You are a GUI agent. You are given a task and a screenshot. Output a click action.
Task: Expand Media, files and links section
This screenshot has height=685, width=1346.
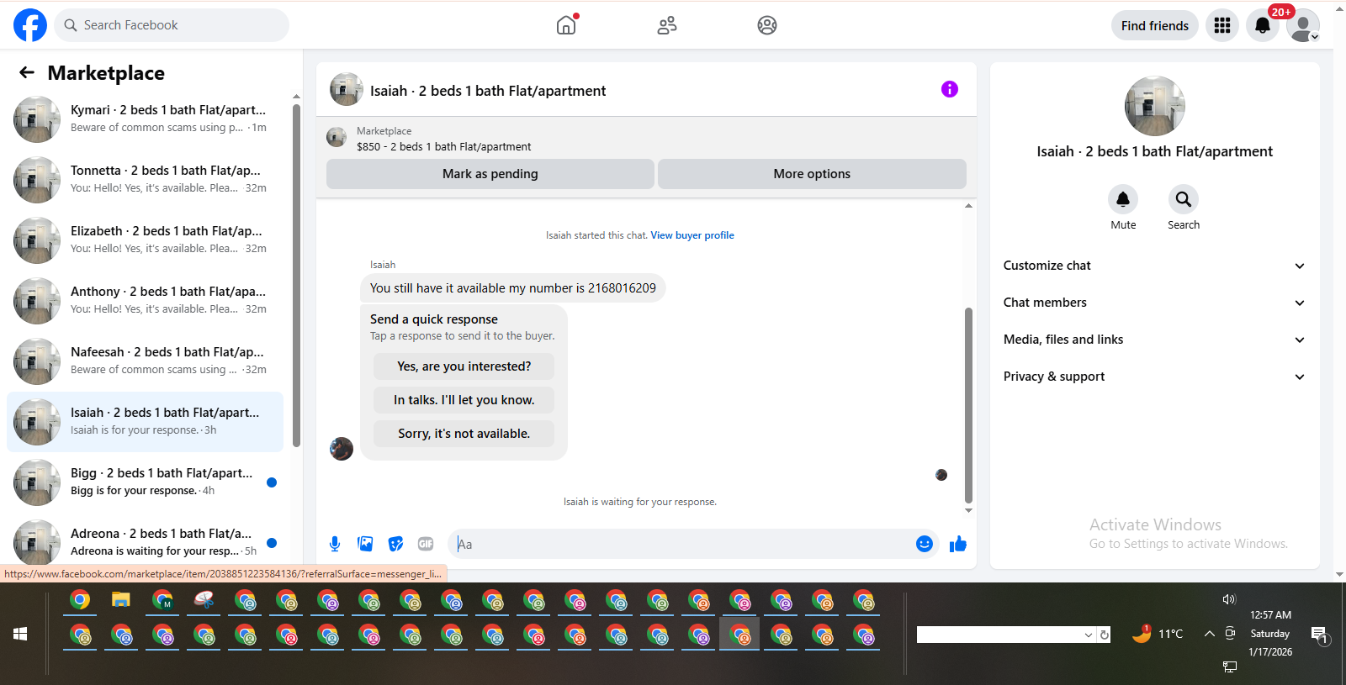pyautogui.click(x=1154, y=340)
